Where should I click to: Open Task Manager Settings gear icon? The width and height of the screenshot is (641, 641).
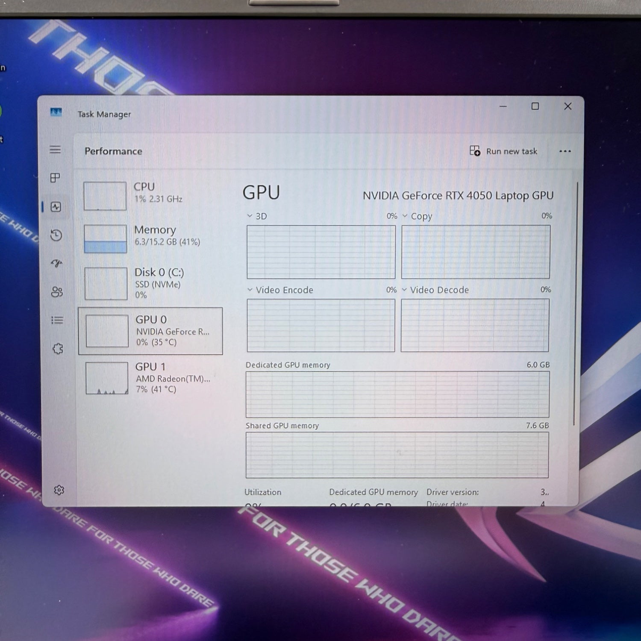click(59, 490)
